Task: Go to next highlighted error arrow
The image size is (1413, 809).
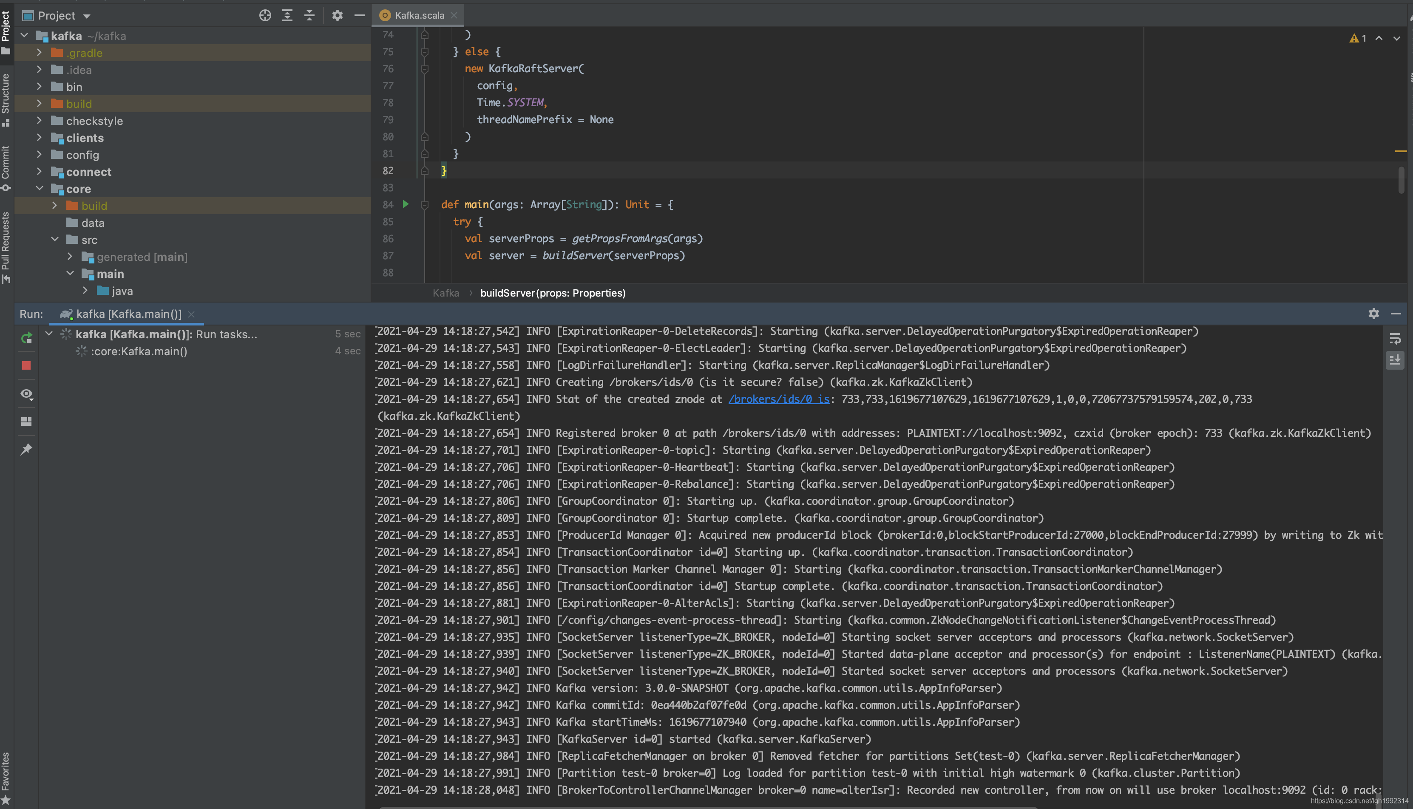Action: pos(1396,38)
